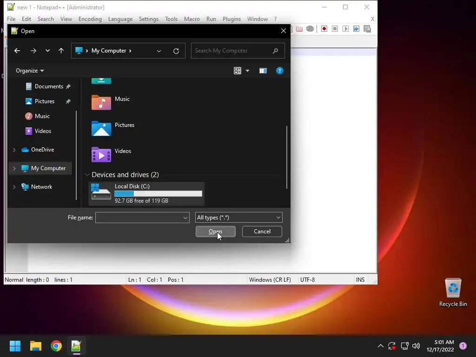Open file type filter All types dropdown
The height and width of the screenshot is (357, 476).
[239, 218]
